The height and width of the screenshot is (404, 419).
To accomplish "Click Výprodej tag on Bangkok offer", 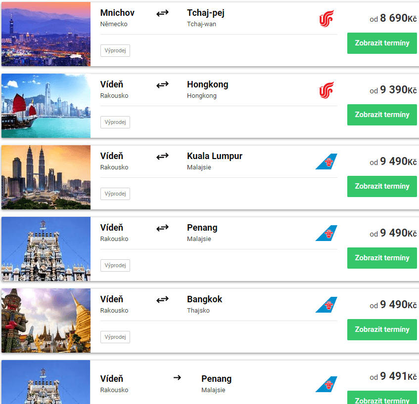I will [115, 337].
